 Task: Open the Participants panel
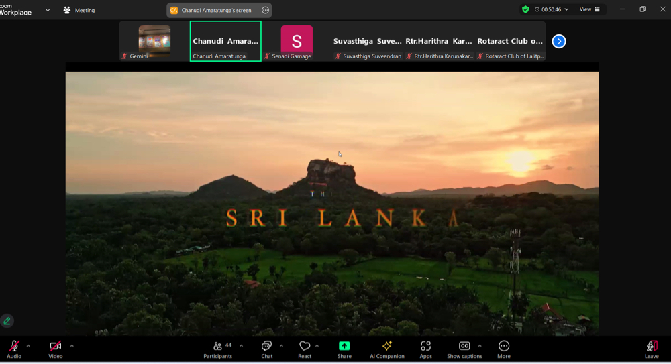click(x=217, y=348)
